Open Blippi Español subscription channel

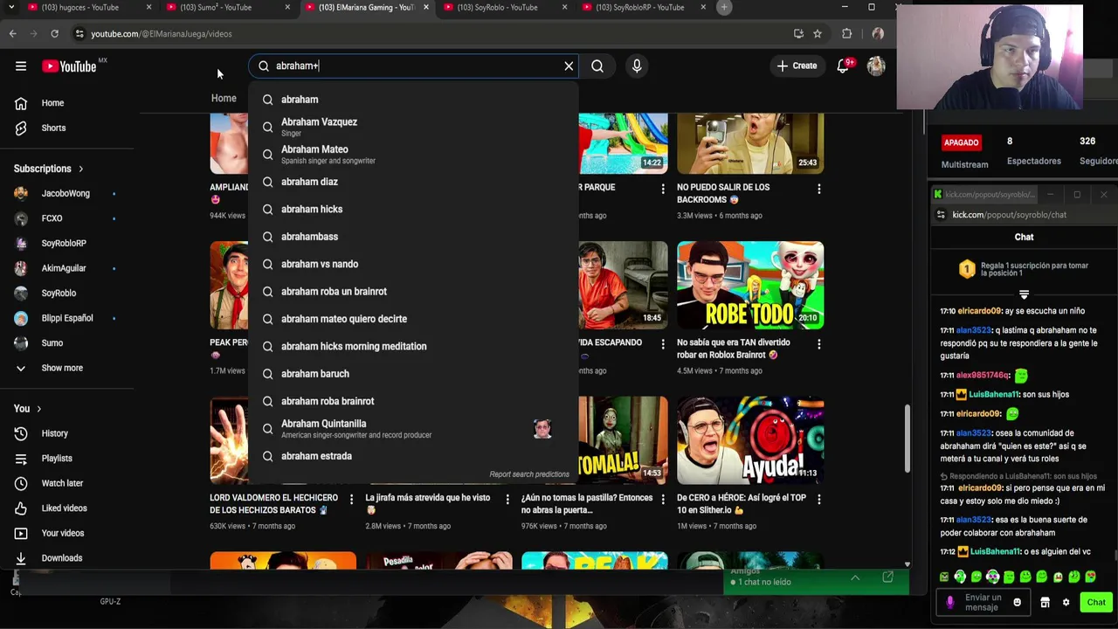pyautogui.click(x=66, y=318)
